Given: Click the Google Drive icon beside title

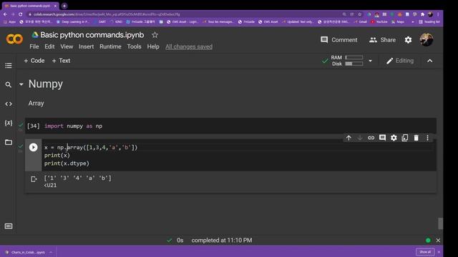Looking at the screenshot, I should point(35,35).
